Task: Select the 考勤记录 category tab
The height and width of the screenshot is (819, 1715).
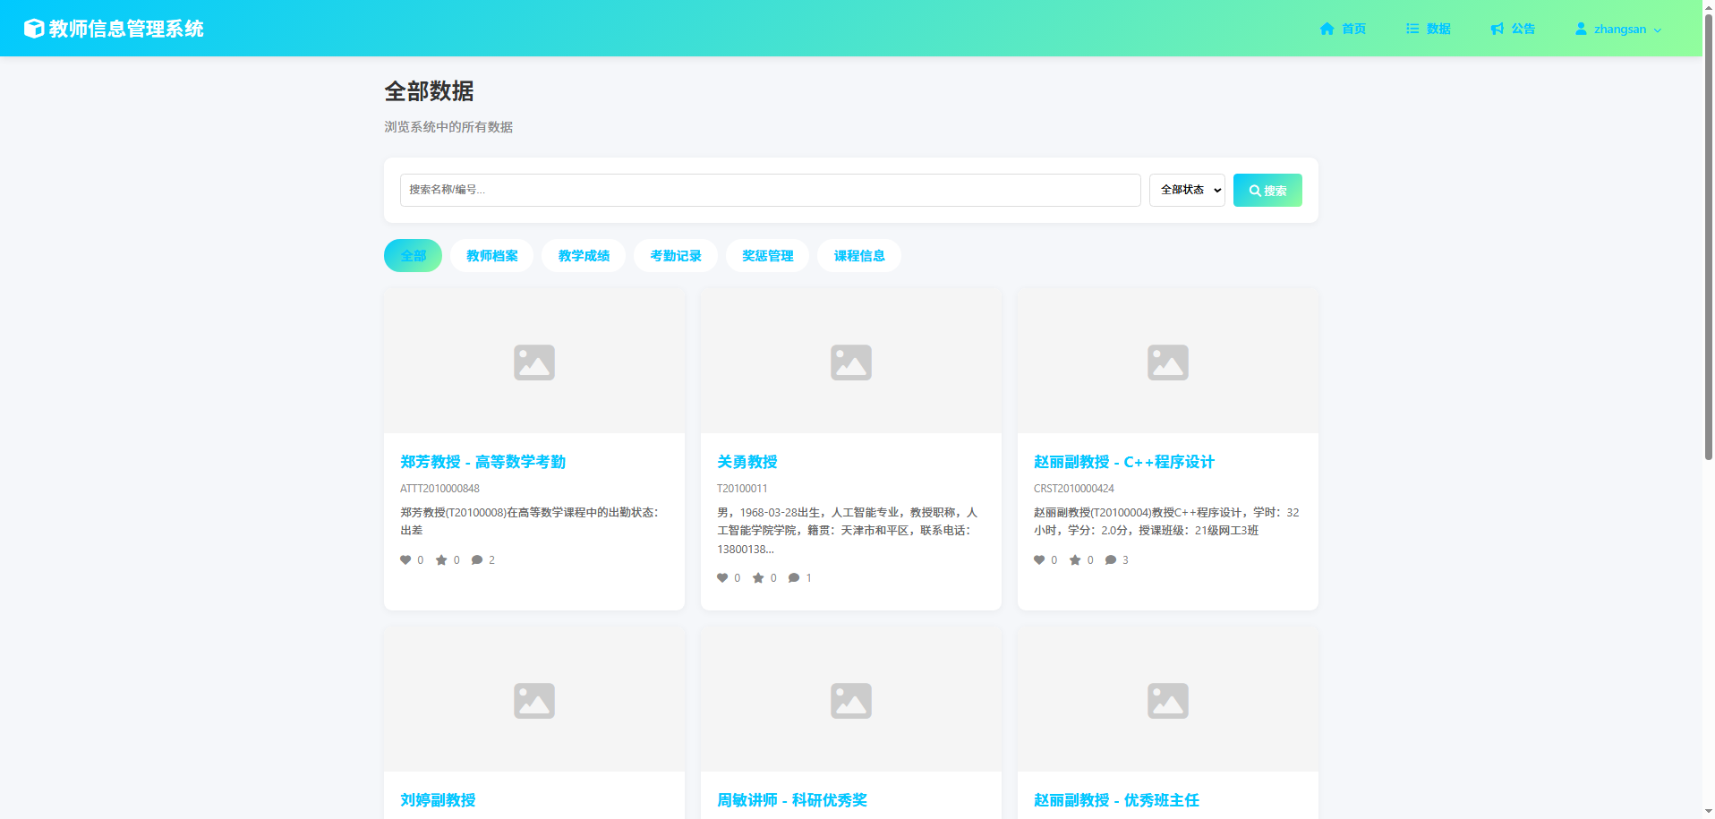Action: click(676, 255)
